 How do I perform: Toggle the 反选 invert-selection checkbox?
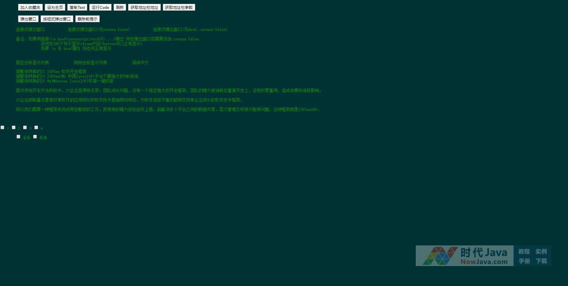(x=35, y=137)
